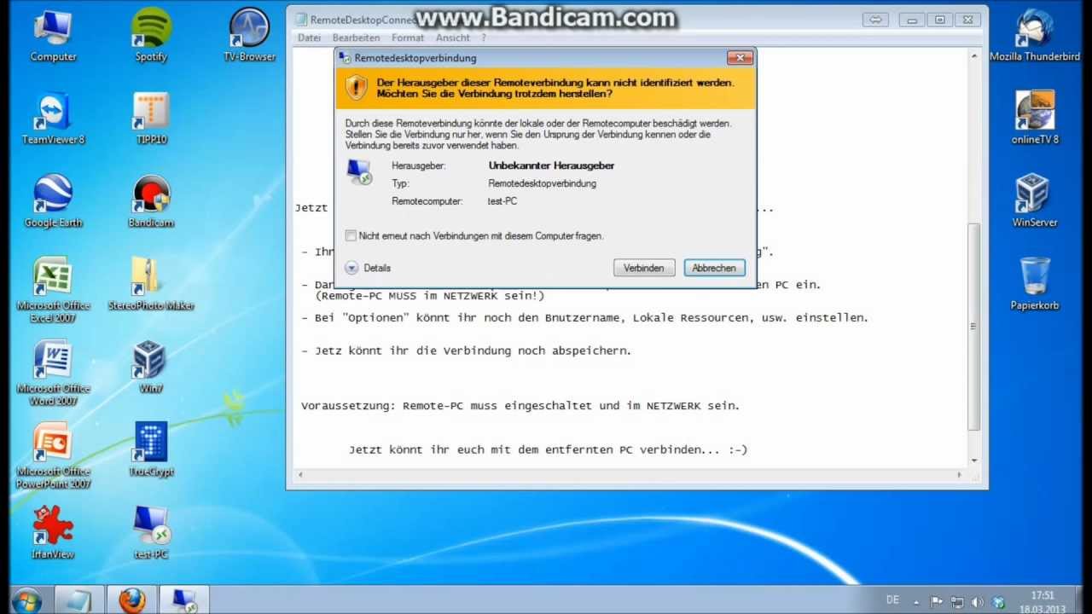
Task: Open the Datei menu in Notepad
Action: [310, 38]
